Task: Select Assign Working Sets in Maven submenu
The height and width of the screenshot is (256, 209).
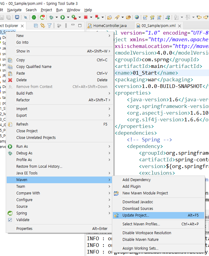Action: [x=158, y=248]
